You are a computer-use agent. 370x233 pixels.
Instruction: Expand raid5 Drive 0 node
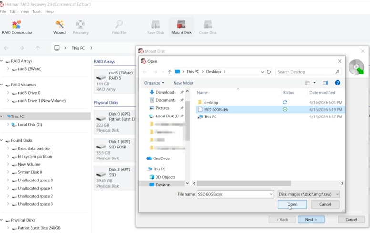coord(8,93)
